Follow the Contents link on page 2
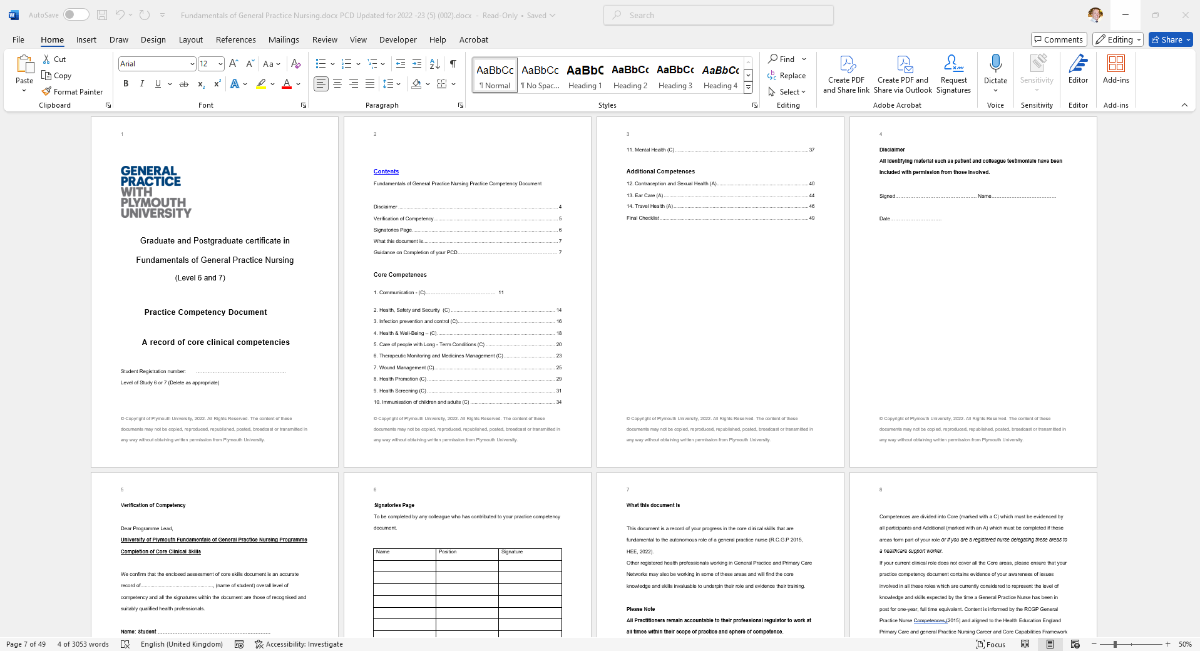 [x=386, y=172]
